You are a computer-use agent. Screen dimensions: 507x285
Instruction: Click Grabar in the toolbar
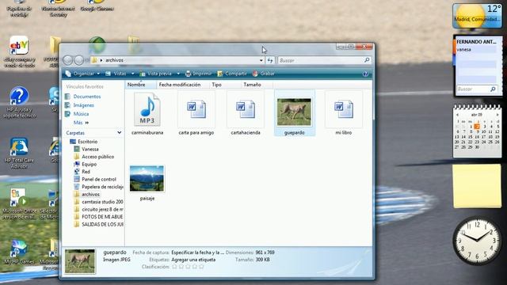[x=264, y=74]
